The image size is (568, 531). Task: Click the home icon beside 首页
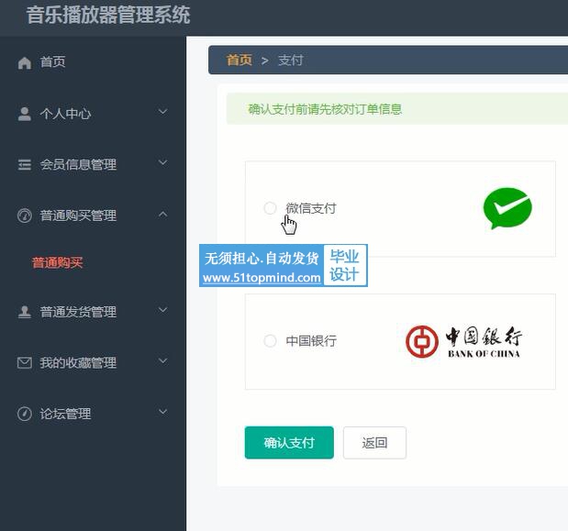click(25, 62)
